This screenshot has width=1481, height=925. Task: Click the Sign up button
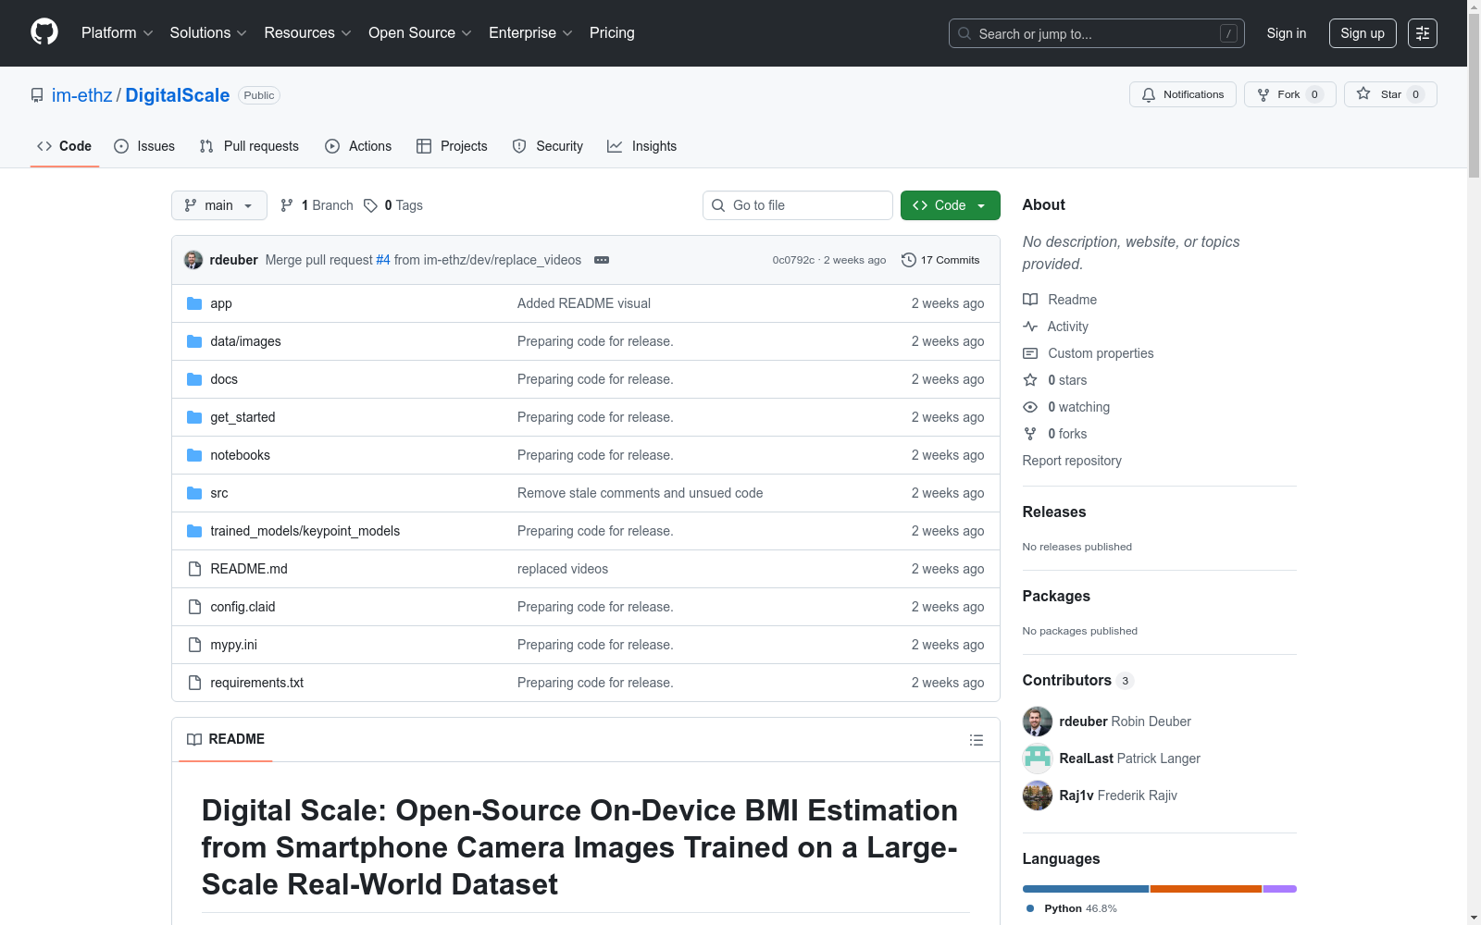pyautogui.click(x=1363, y=33)
